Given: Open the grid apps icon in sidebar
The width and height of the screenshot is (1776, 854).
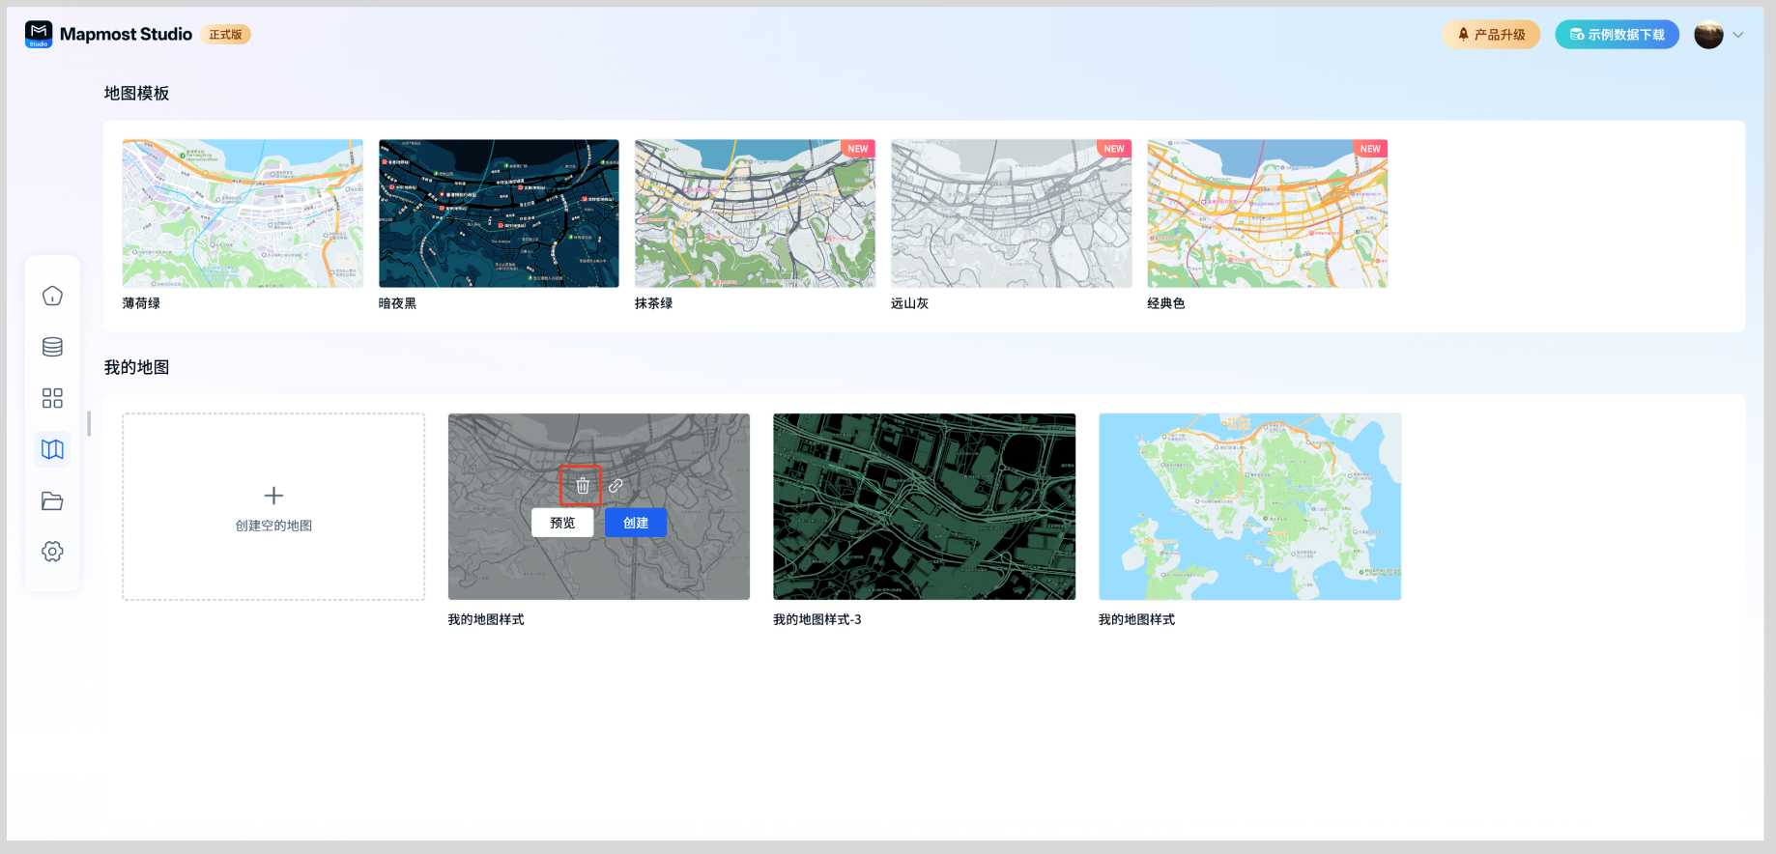Looking at the screenshot, I should [x=52, y=398].
